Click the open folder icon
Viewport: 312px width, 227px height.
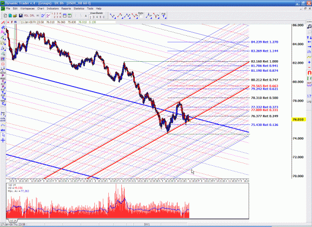pyautogui.click(x=14, y=15)
